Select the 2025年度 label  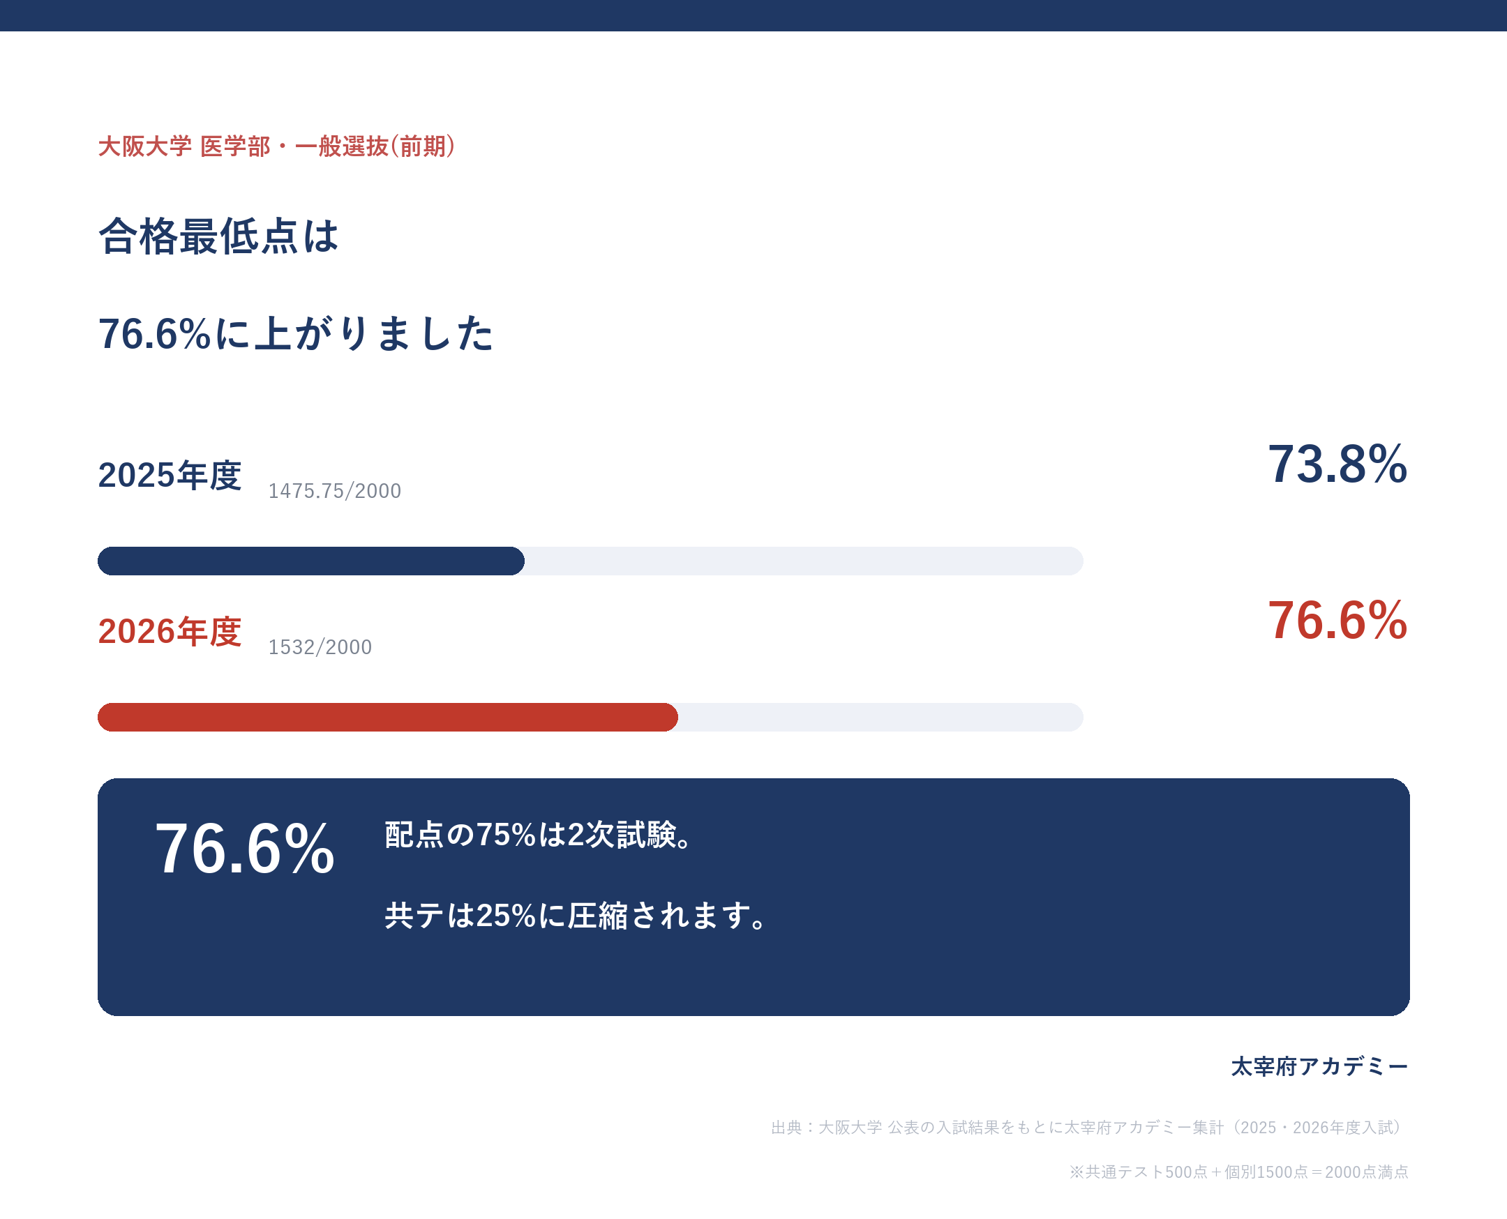(x=170, y=476)
